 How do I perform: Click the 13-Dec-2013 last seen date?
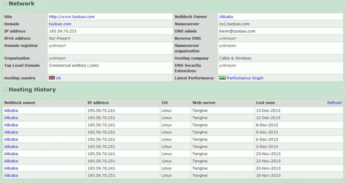[x=268, y=111]
